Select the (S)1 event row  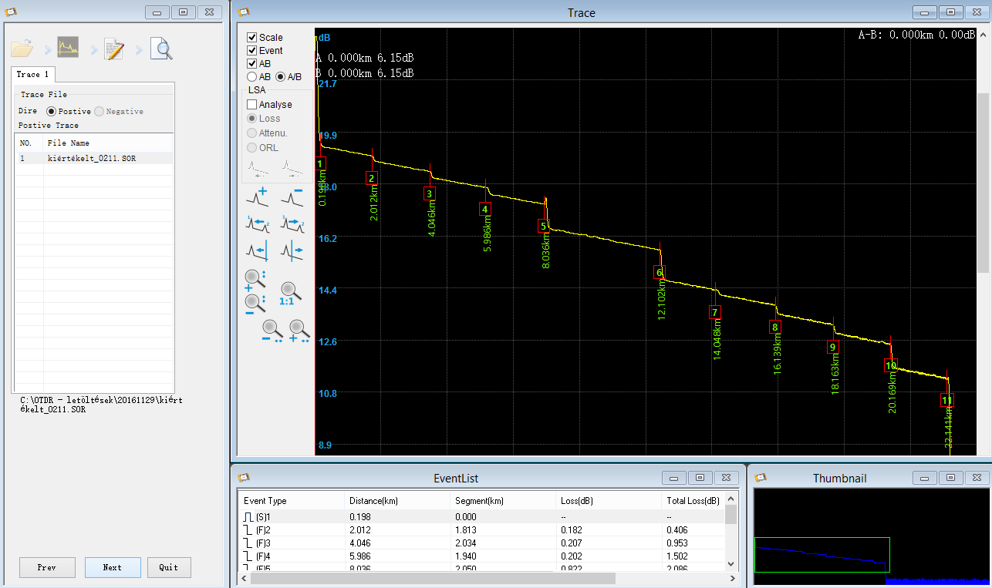(481, 516)
